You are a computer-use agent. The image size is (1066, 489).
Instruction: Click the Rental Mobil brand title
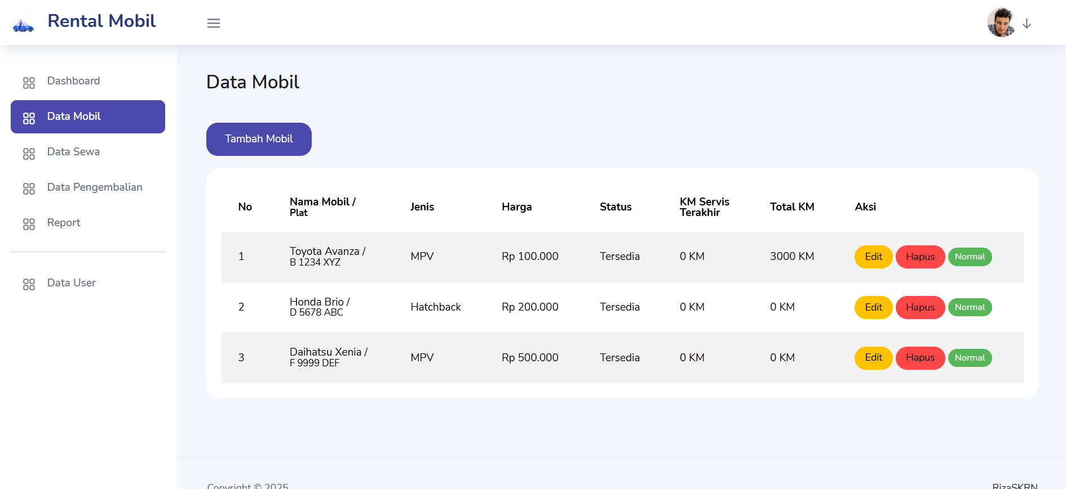tap(101, 21)
